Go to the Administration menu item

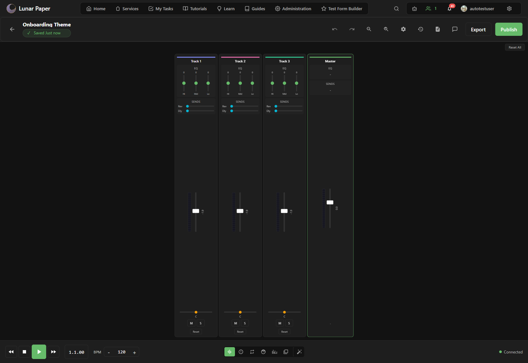pos(293,9)
